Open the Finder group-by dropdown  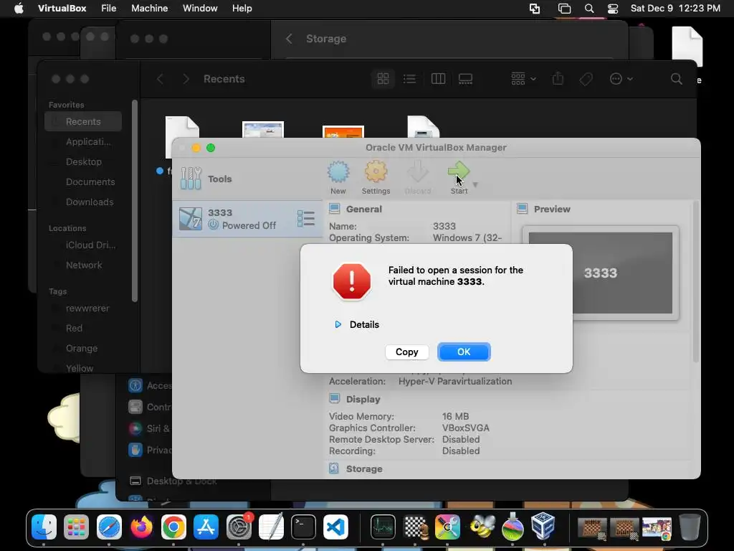pyautogui.click(x=523, y=79)
